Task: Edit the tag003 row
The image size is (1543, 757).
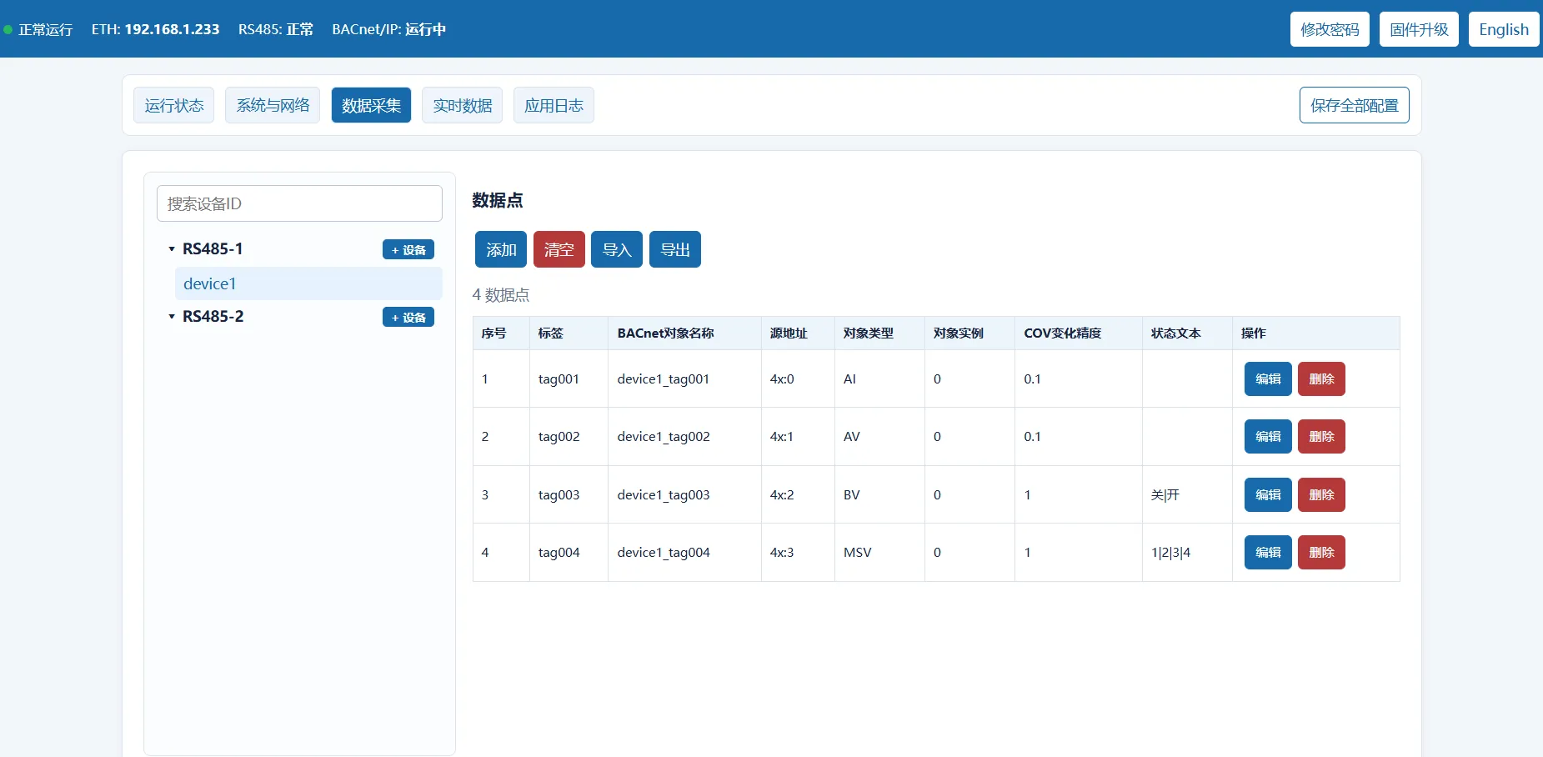Action: [x=1268, y=494]
